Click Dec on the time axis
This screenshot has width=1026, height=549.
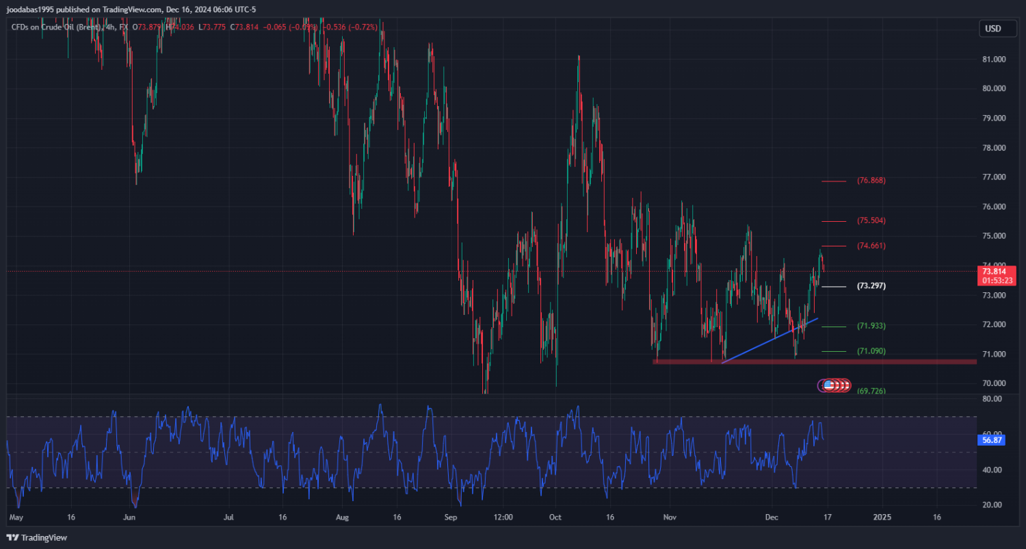tap(772, 518)
